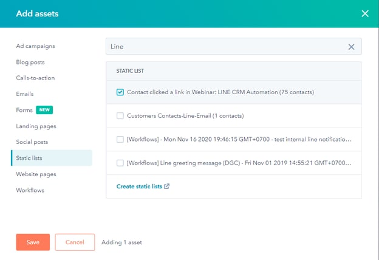Select the test internal line notification workflow list
The height and width of the screenshot is (260, 379).
[x=120, y=139]
